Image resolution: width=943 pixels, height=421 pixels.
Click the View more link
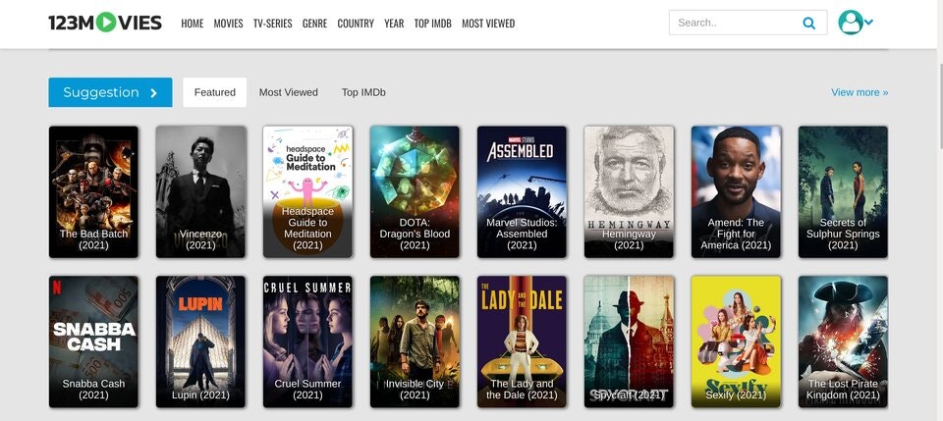(x=860, y=92)
